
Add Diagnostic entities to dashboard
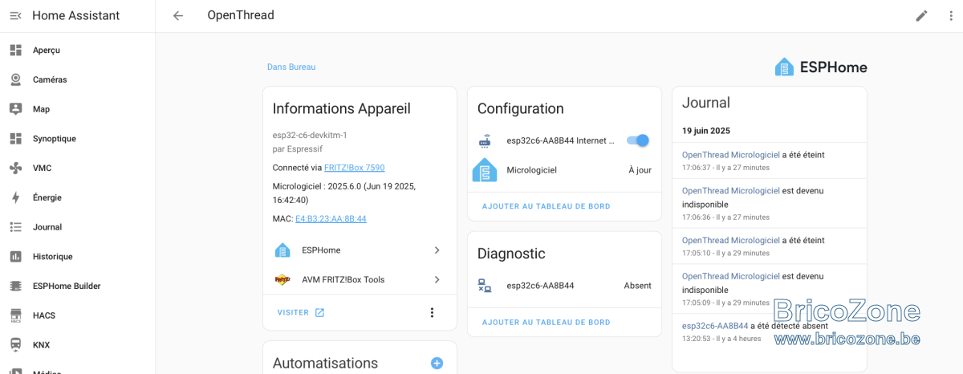(546, 323)
